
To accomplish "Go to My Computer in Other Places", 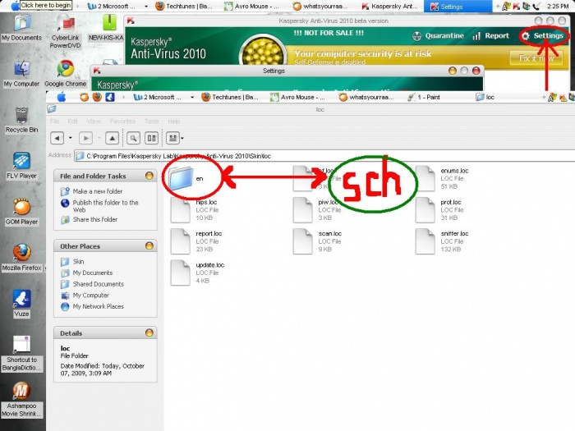I will point(85,296).
